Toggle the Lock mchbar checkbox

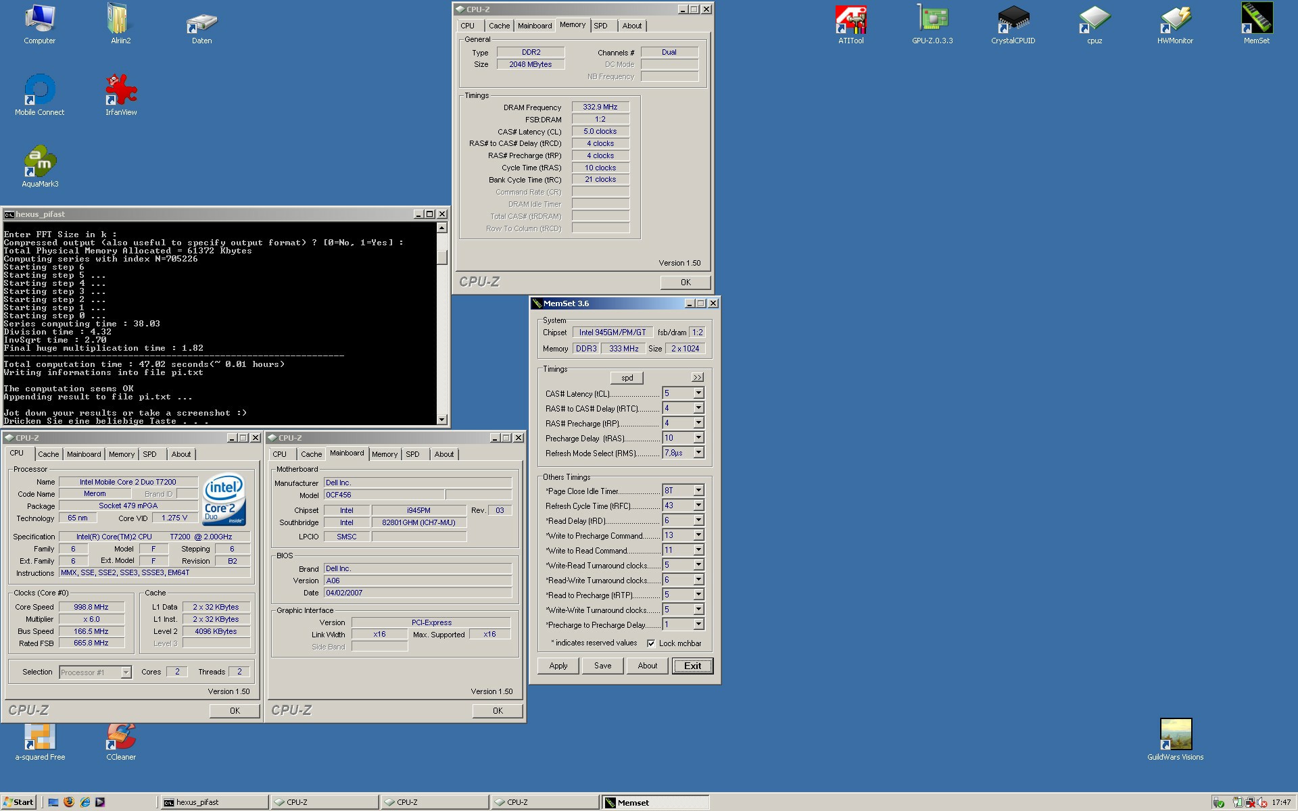[651, 643]
